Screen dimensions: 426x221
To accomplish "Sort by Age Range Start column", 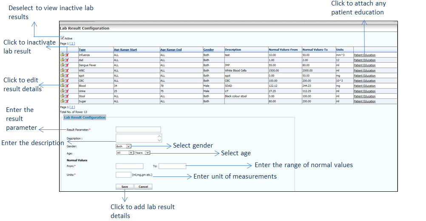I will click(125, 50).
